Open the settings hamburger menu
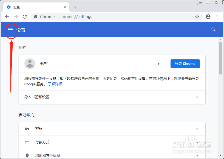 point(10,30)
